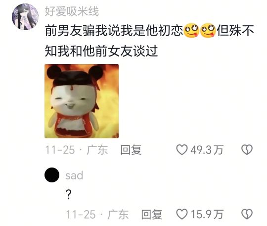This screenshot has width=267, height=226.
Task: Like the comment with 49.3万 likes
Action: pos(182,150)
